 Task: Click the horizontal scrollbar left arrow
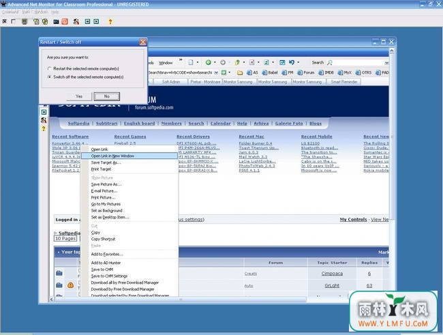[51, 299]
